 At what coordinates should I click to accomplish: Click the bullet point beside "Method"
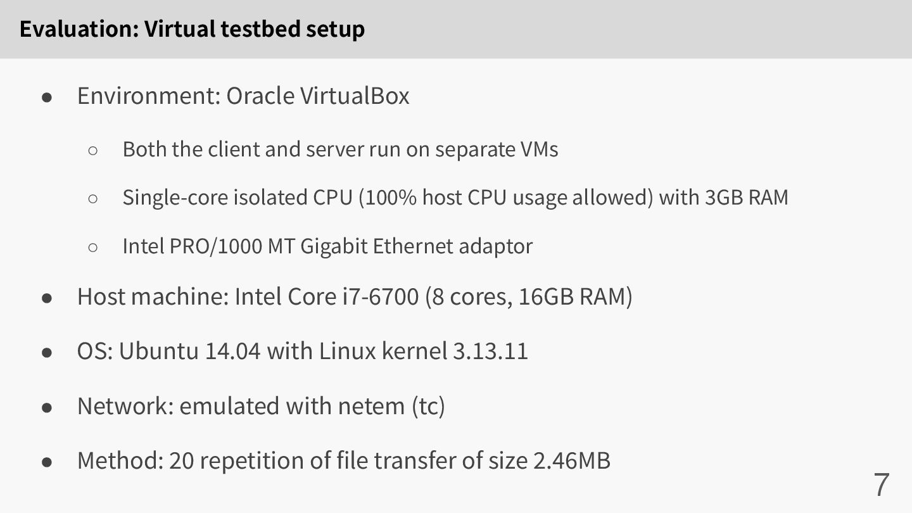pyautogui.click(x=47, y=462)
